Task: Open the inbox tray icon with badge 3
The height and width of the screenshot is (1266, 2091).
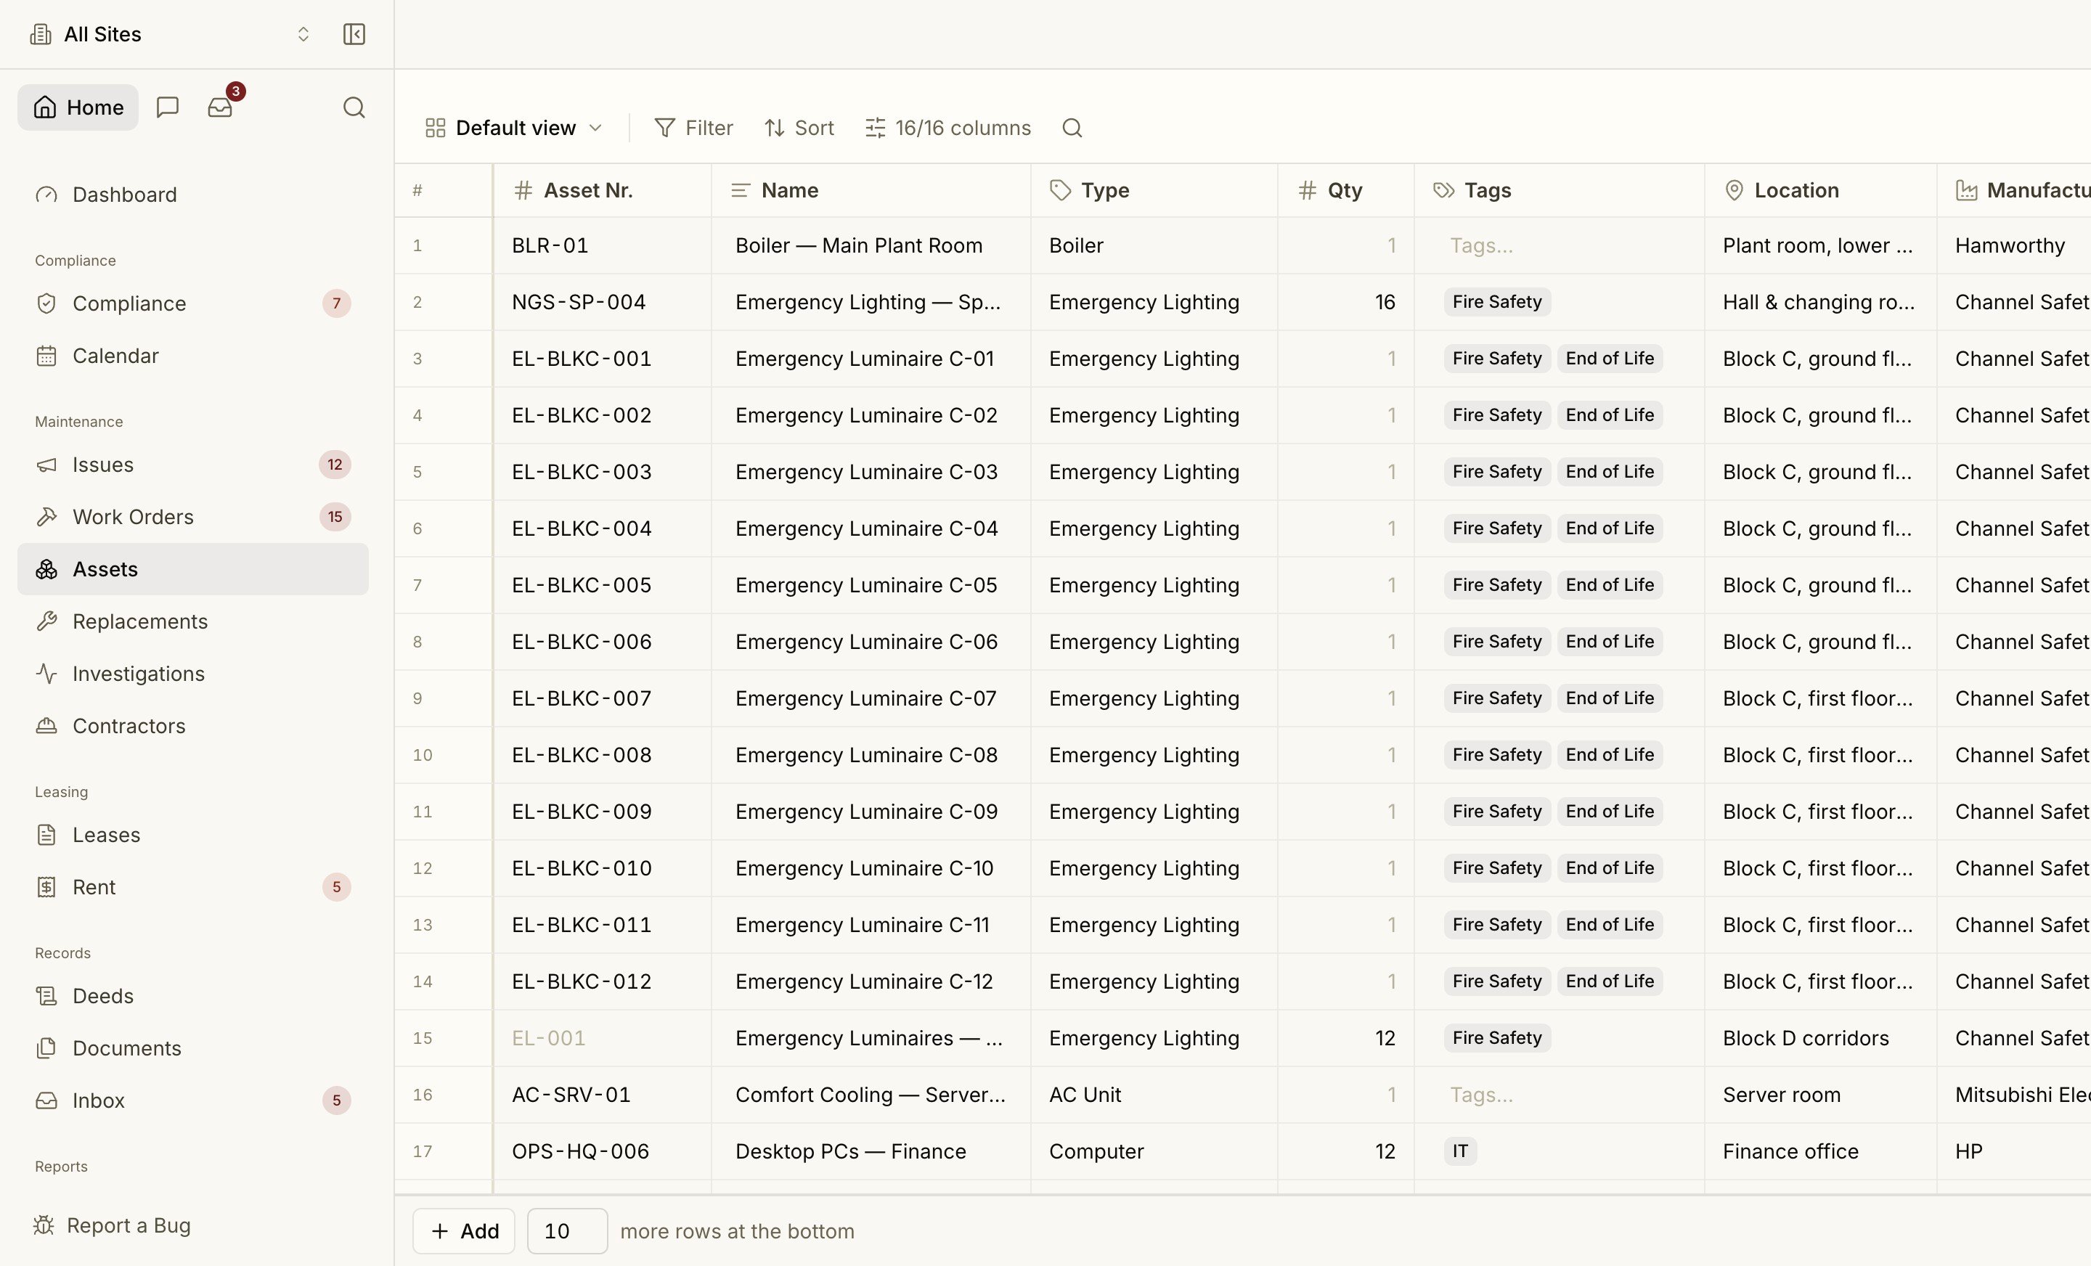Action: click(x=220, y=107)
